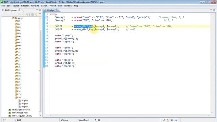Screen dimensions: 217x122
Task: Open the Run menu
Action: click(60, 6)
